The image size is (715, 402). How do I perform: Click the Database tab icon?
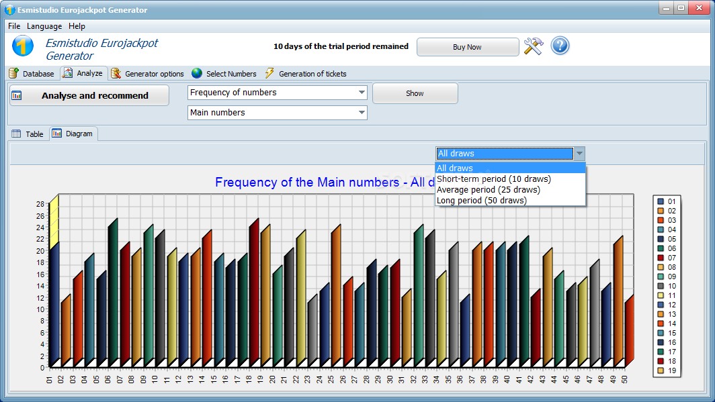point(13,73)
